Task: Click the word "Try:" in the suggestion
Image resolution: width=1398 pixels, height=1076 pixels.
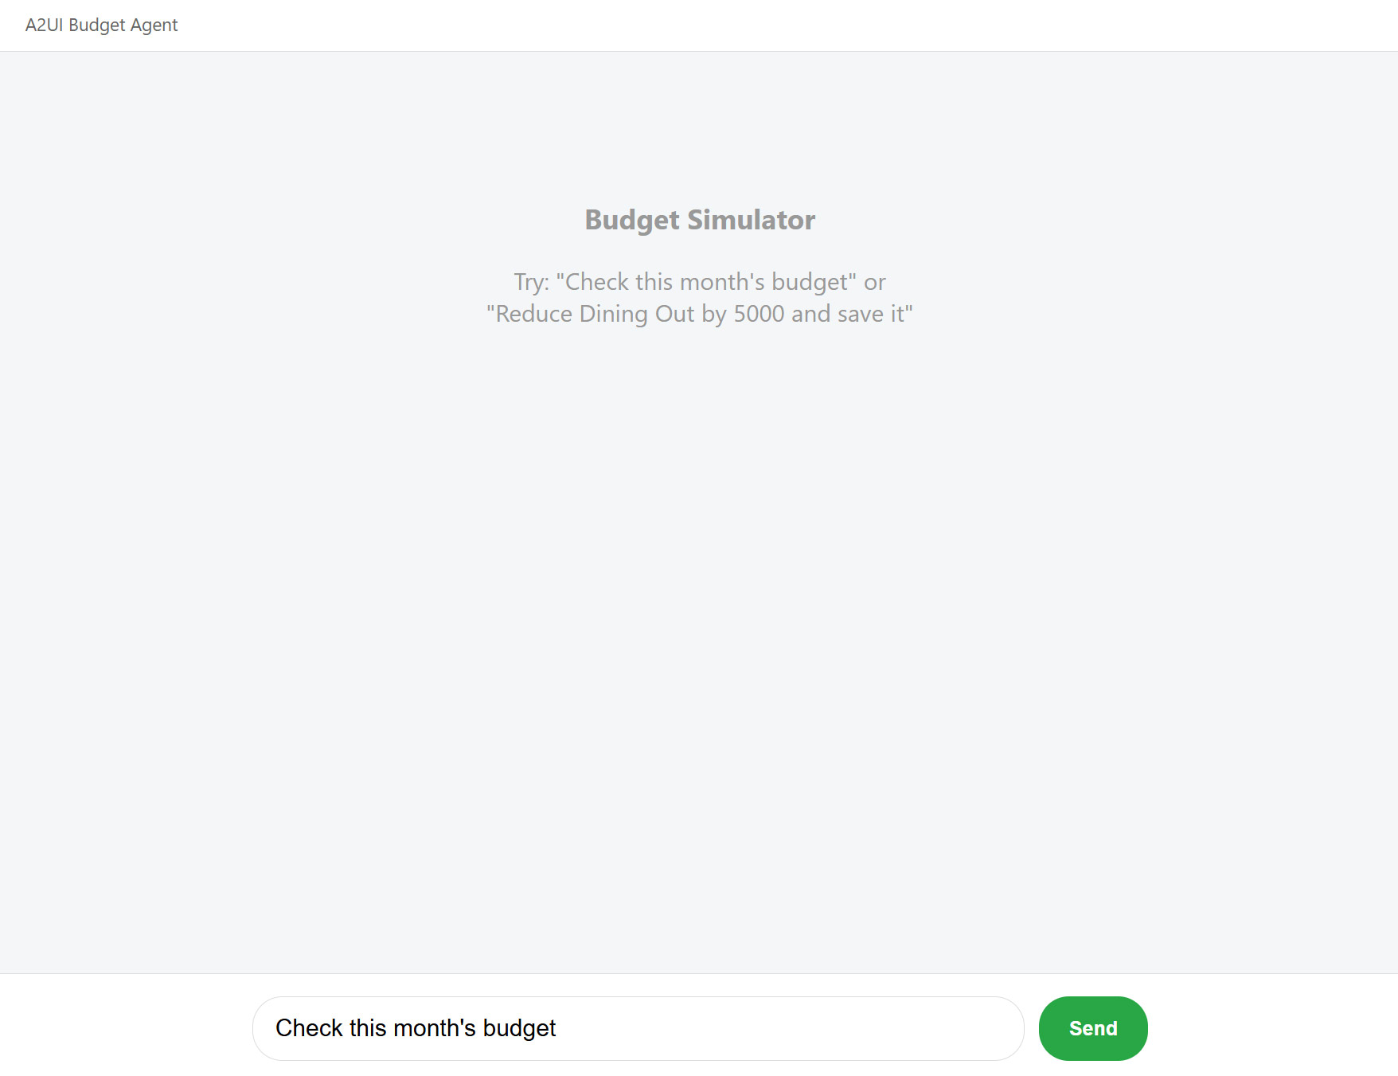Action: pos(532,282)
